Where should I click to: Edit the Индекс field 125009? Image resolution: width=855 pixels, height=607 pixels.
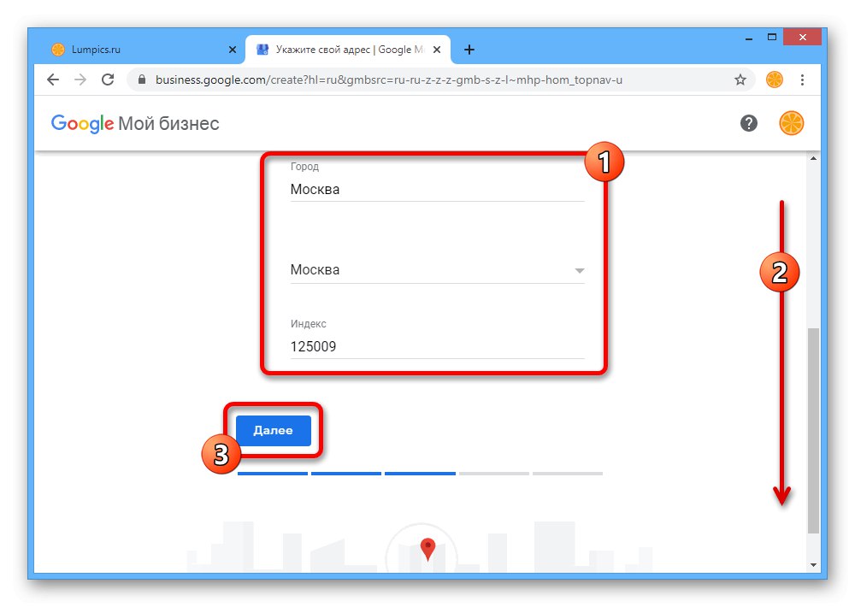(437, 346)
